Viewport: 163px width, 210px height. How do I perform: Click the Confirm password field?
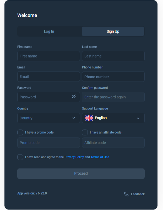113,97
